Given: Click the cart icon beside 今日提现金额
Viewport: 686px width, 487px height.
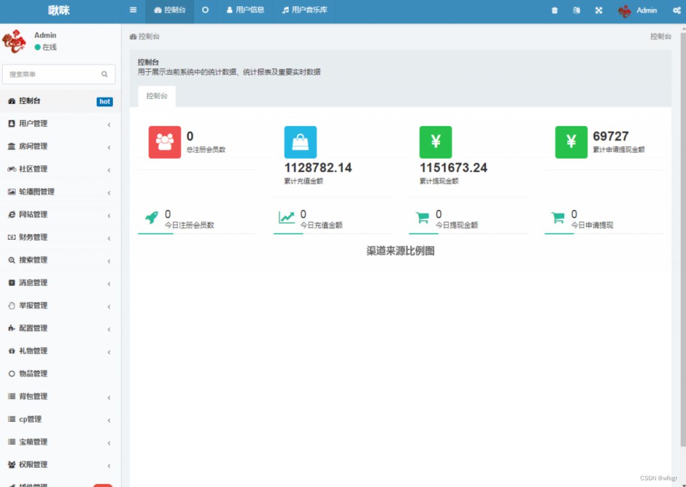Looking at the screenshot, I should [424, 218].
